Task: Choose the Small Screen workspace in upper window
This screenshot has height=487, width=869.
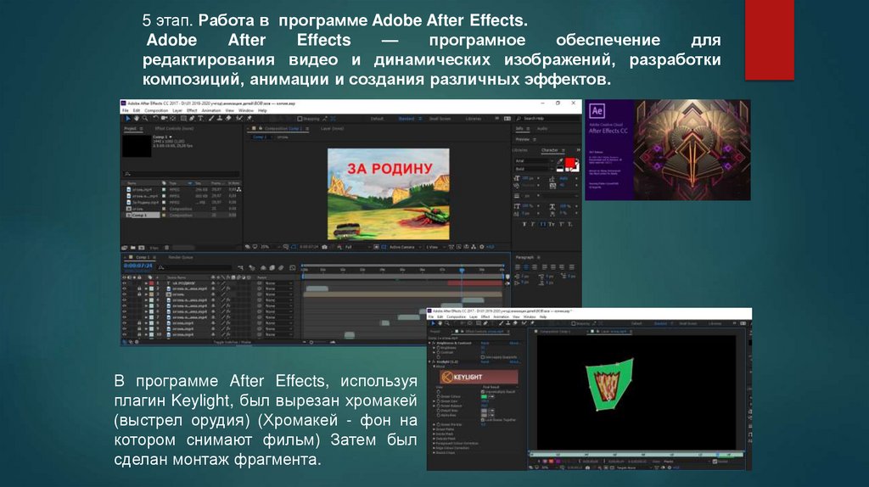Action: click(440, 119)
